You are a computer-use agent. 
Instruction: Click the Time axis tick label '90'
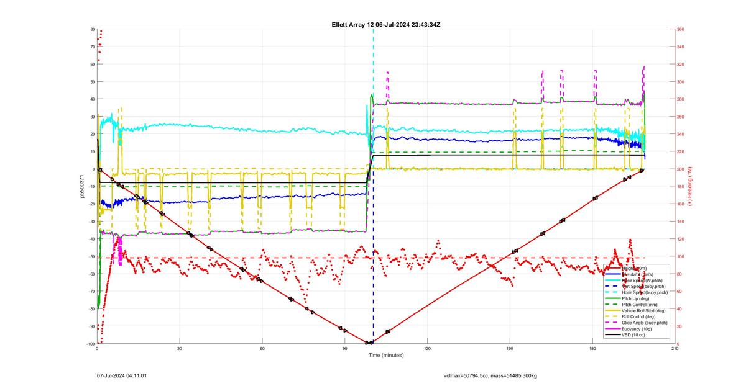[344, 349]
